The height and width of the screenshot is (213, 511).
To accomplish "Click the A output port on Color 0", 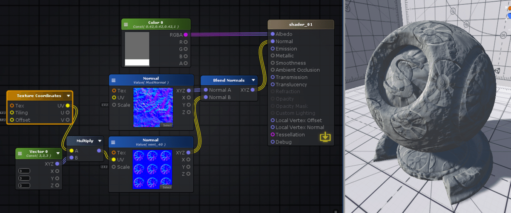I will [186, 63].
